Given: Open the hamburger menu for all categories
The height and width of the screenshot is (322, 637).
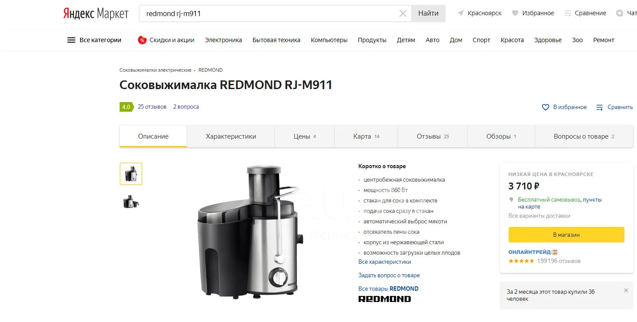Looking at the screenshot, I should point(71,40).
